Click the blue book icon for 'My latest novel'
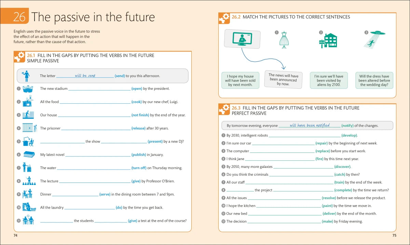The image size is (410, 245). (x=29, y=154)
